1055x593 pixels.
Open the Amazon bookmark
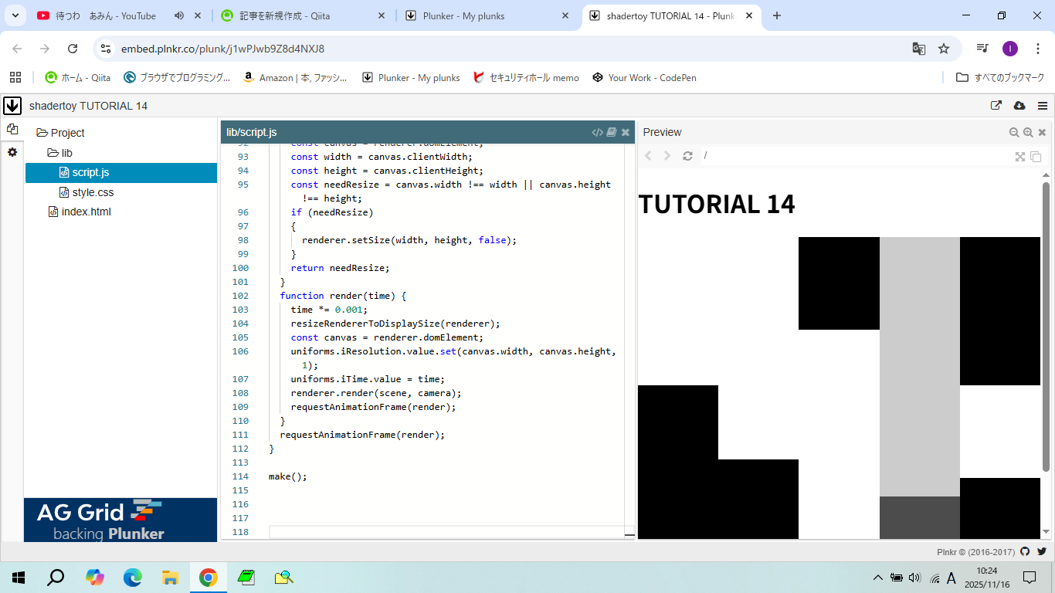[294, 77]
